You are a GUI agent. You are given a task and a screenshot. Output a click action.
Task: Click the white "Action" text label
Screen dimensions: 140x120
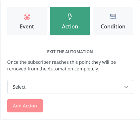[70, 26]
